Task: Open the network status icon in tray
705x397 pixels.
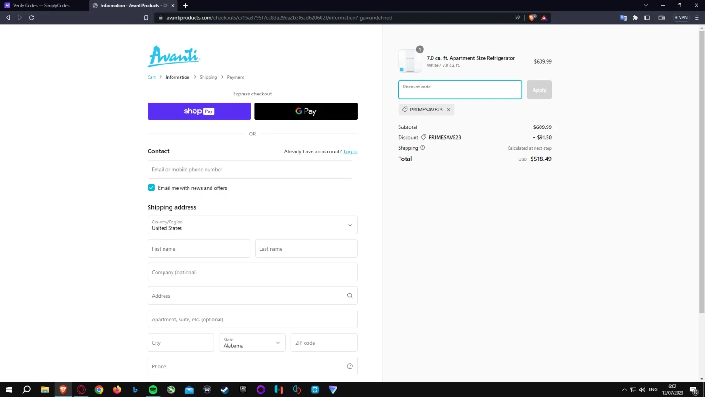Action: pos(633,389)
